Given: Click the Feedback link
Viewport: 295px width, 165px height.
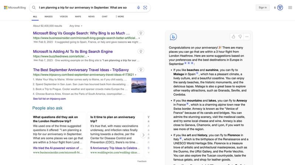Looking at the screenshot, I should [142, 161].
